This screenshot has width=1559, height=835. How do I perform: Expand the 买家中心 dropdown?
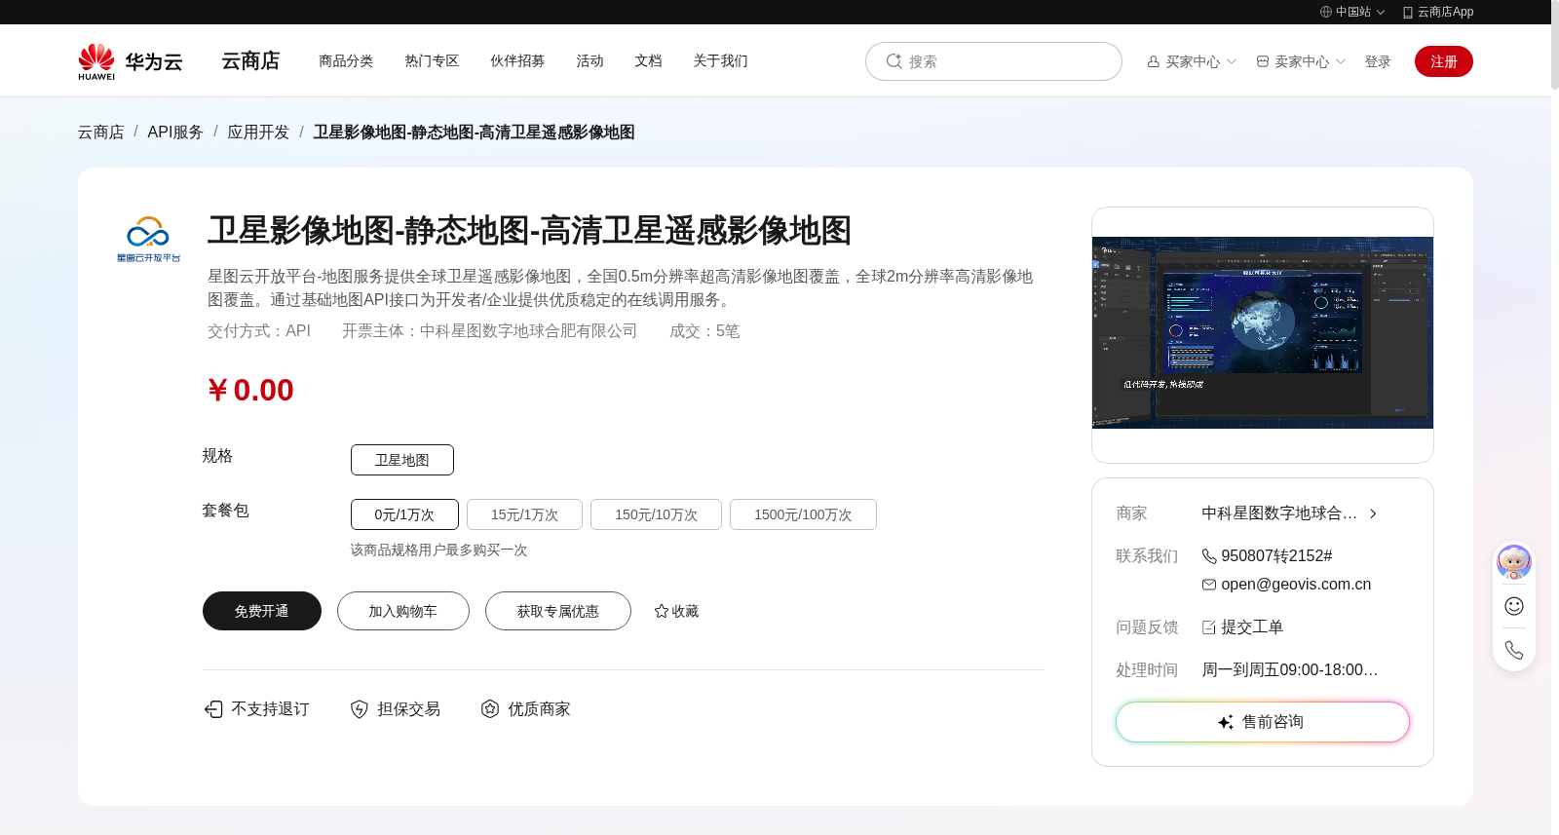1232,61
